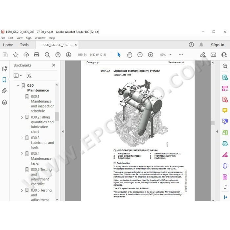Collapse the 030 Maintenance bookmark
The image size is (230, 230).
pyautogui.click(x=18, y=85)
